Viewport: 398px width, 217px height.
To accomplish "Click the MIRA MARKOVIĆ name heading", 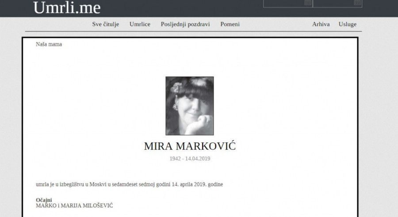I will [190, 146].
